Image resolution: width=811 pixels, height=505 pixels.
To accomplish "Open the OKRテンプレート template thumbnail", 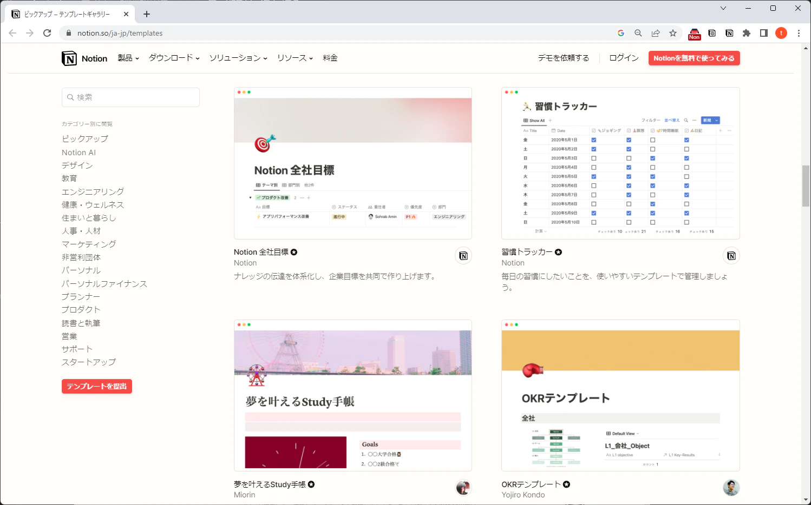I will coord(620,396).
